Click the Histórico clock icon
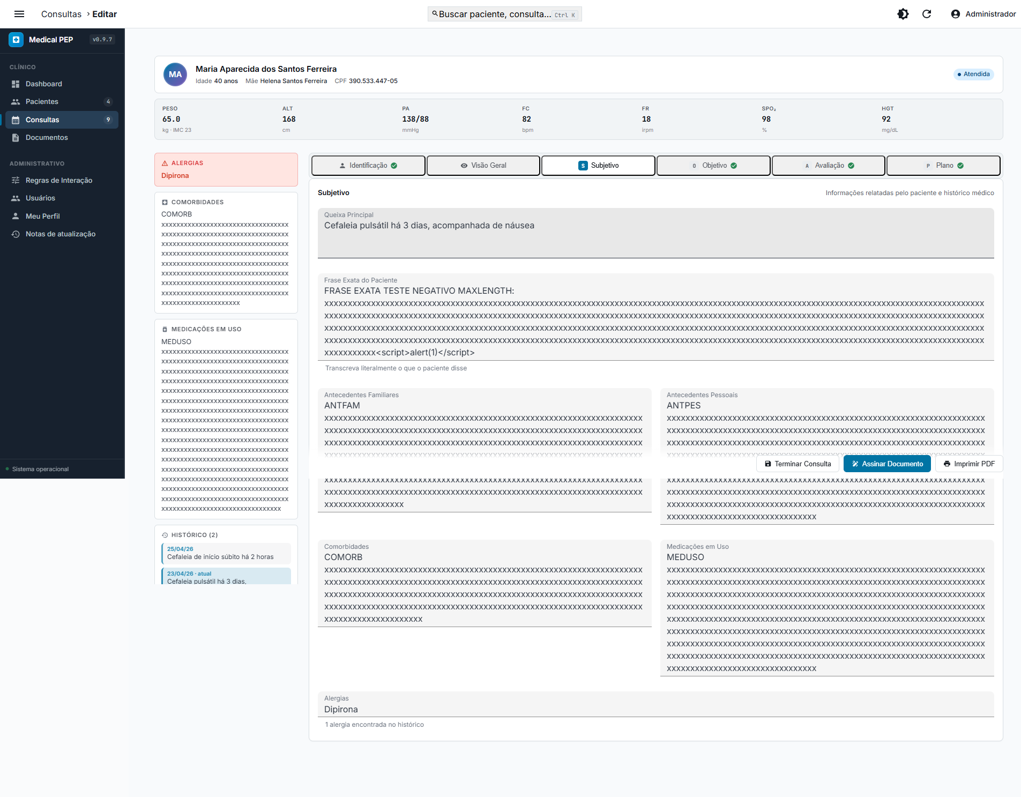The image size is (1021, 797). click(165, 535)
